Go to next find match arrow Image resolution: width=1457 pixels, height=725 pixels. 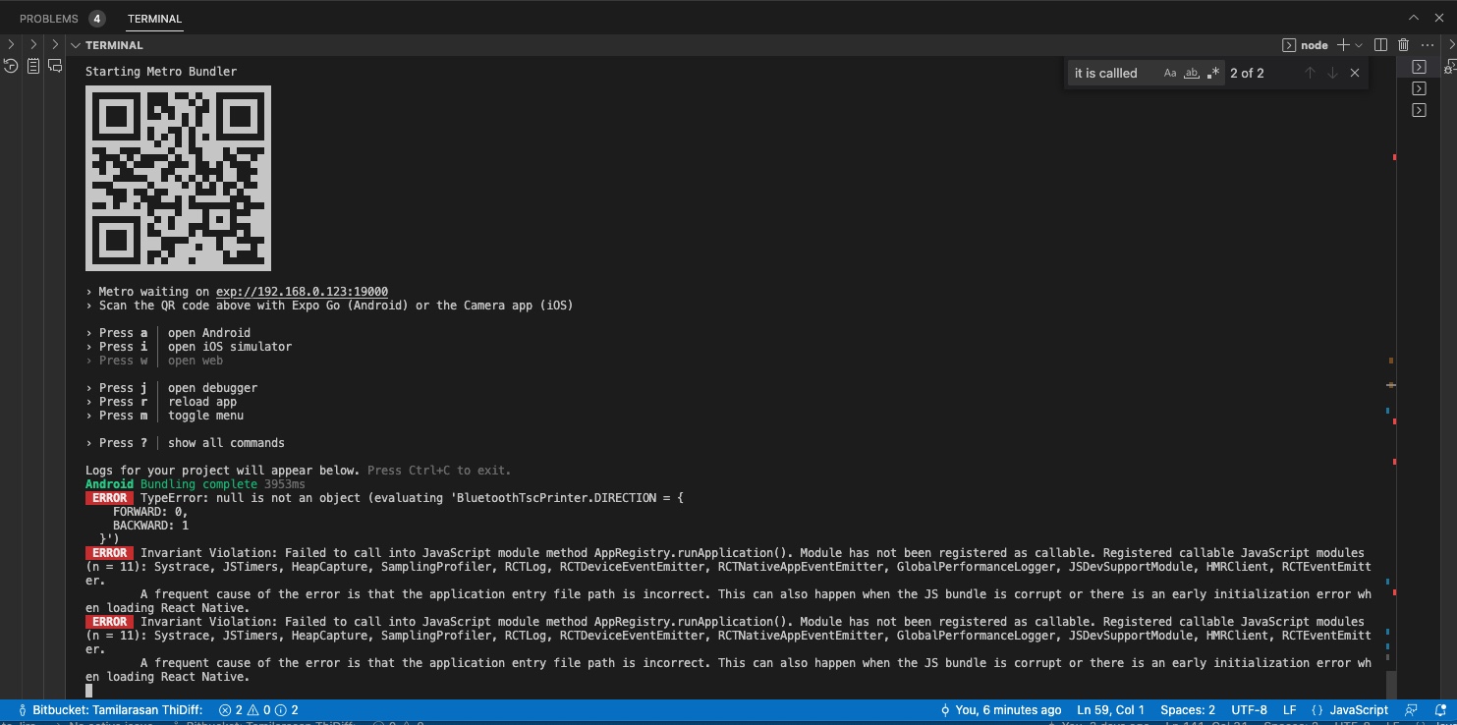coord(1332,73)
